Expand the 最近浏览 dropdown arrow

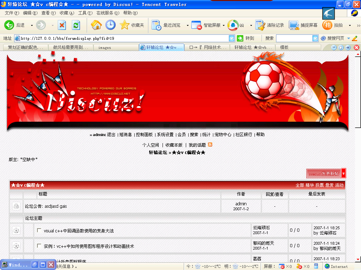point(188,25)
